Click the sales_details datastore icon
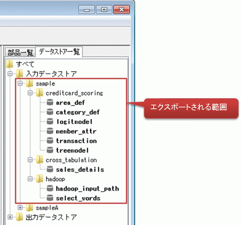Screen dimensions: 241x225 50,169
